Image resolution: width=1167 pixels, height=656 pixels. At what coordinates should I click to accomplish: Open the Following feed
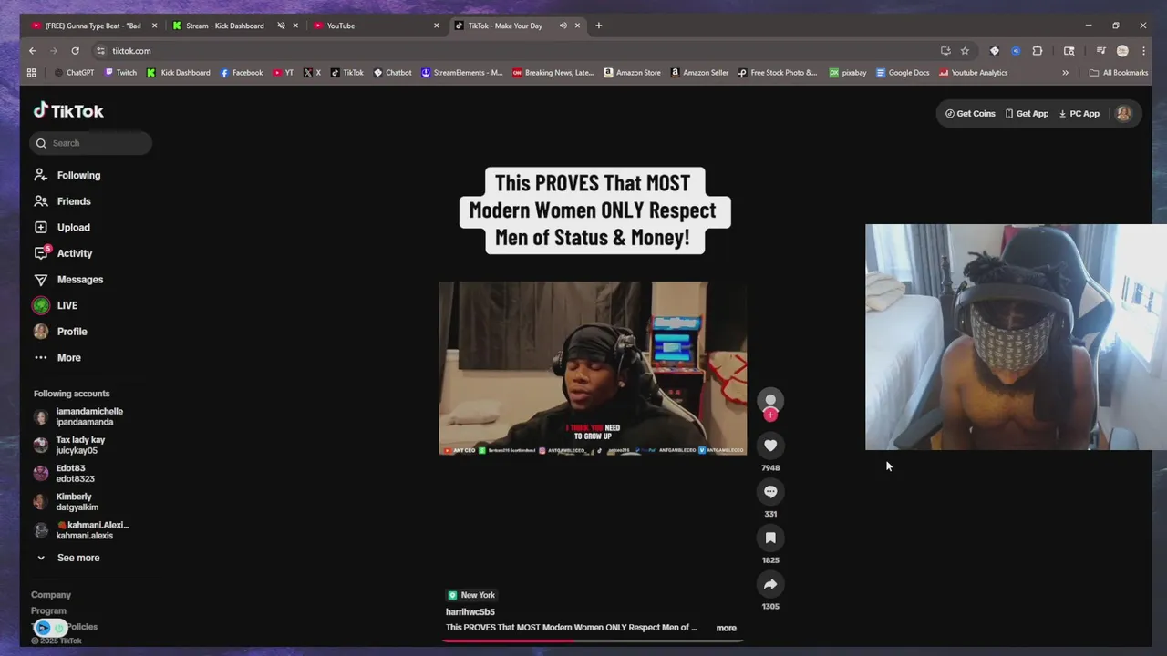(67, 175)
